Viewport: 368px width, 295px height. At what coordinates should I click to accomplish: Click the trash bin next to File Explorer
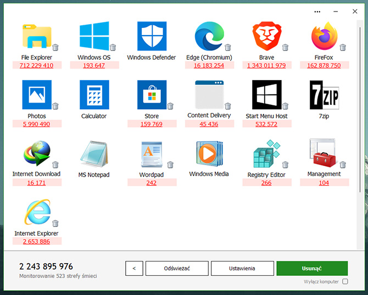(55, 47)
